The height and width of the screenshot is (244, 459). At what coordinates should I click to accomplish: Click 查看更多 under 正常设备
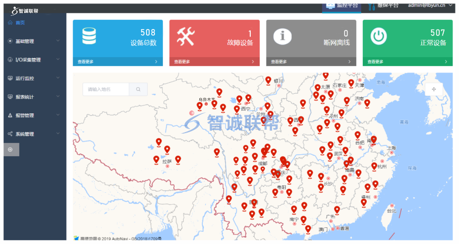(376, 62)
